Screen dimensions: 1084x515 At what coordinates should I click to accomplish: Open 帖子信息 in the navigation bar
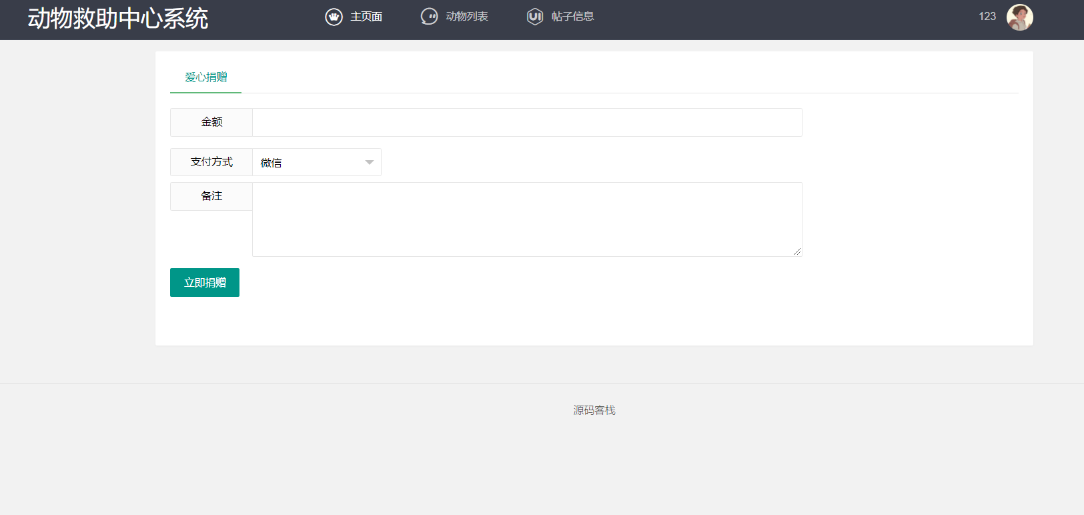[x=572, y=17]
